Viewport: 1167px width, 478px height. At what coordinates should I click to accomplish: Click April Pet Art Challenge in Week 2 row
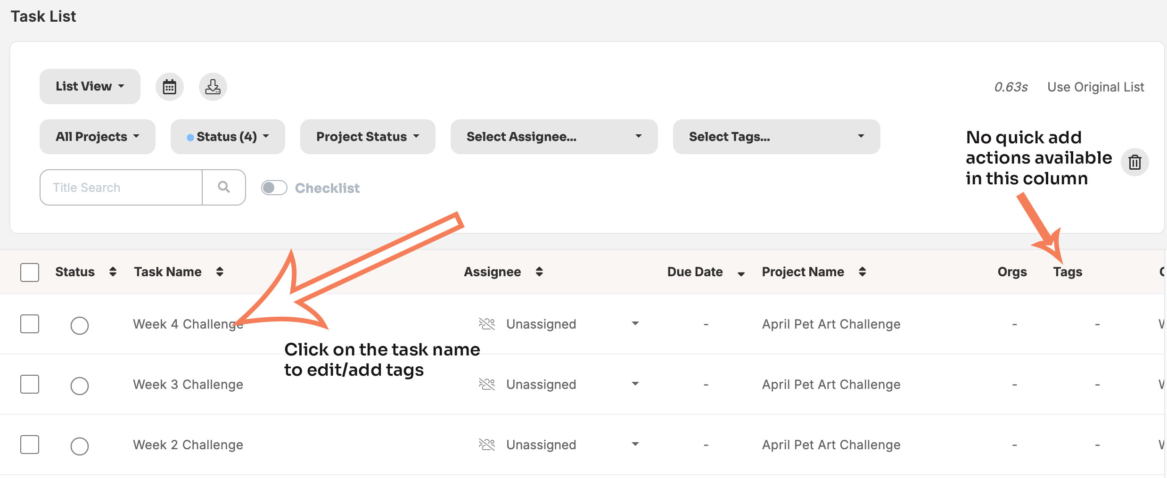pyautogui.click(x=831, y=445)
